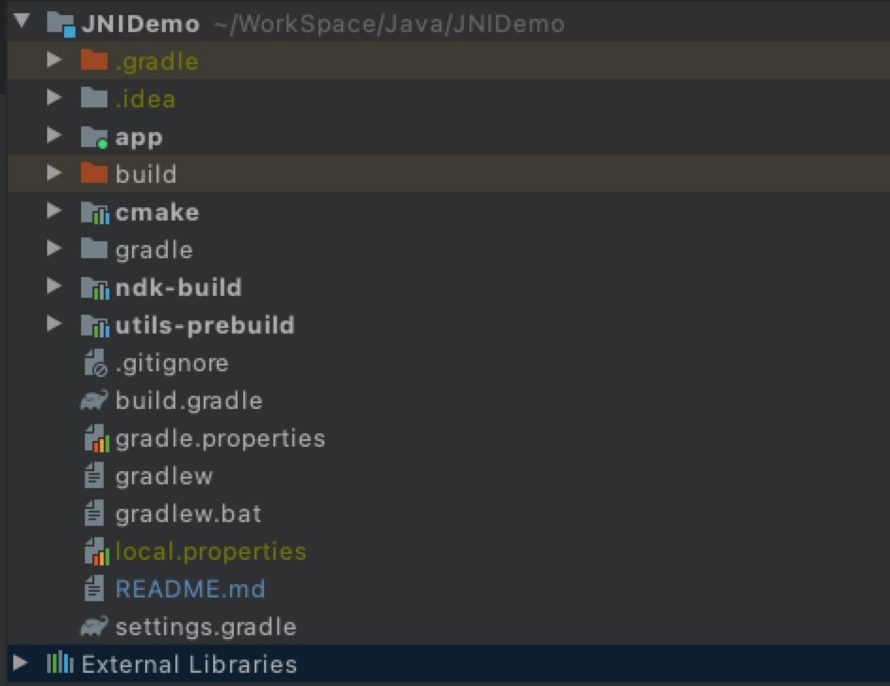Click the README.md text file icon
This screenshot has width=890, height=686.
click(x=92, y=588)
